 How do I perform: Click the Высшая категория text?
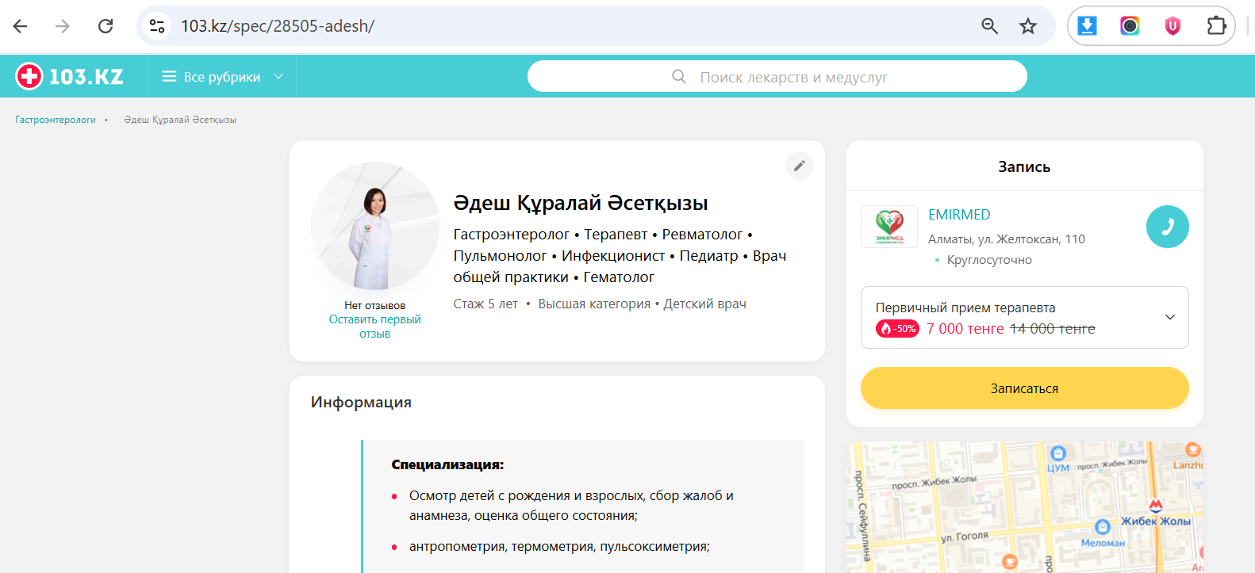[594, 304]
